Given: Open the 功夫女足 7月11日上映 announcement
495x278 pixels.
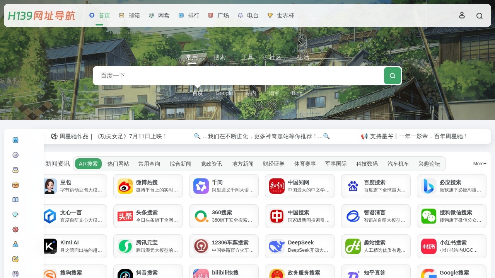Looking at the screenshot, I should pos(109,136).
